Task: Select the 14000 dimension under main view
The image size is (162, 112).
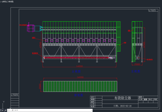Action: [79, 66]
